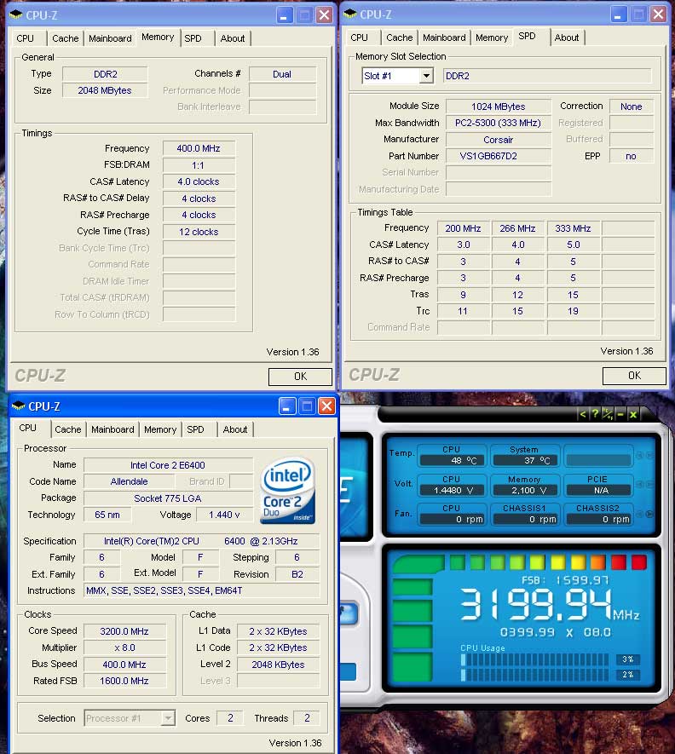Click the Intel Core 2 Duo logo
Viewport: 675px width, 754px height.
coord(288,491)
